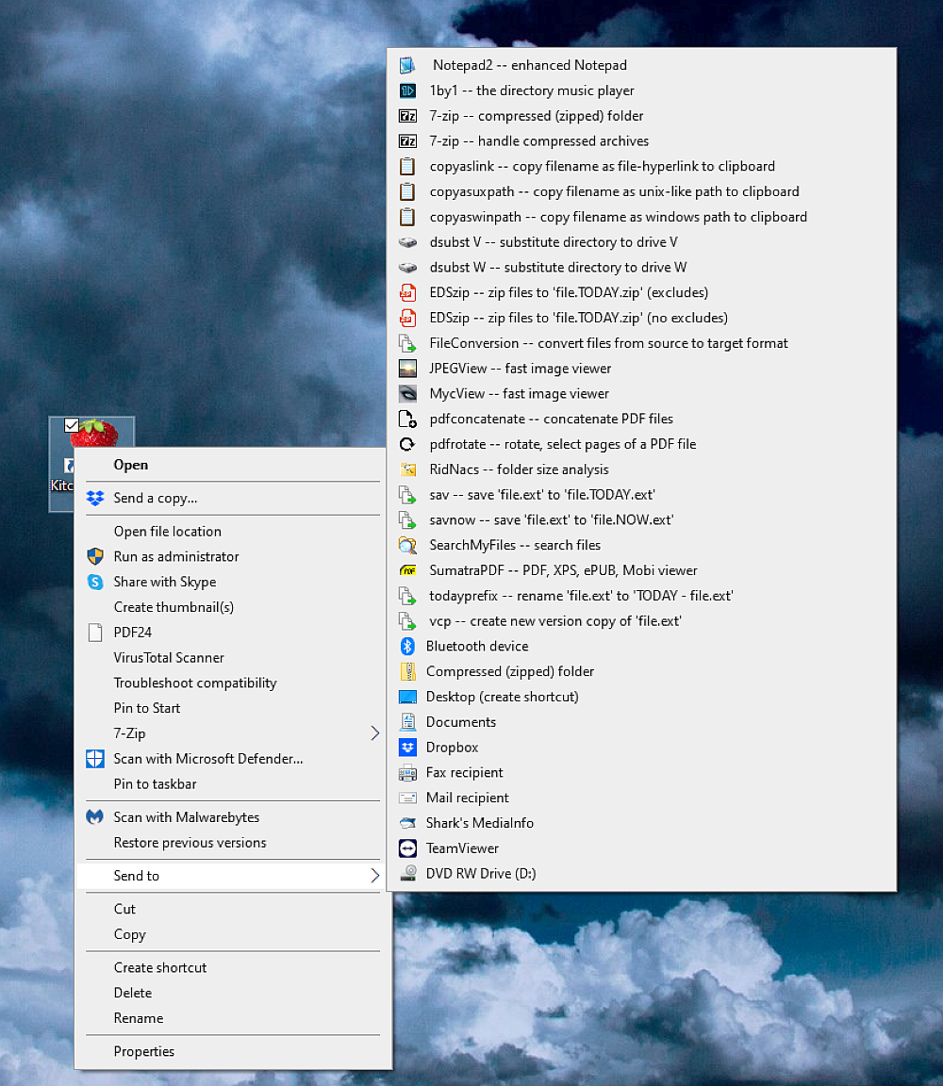Image resolution: width=943 pixels, height=1086 pixels.
Task: Click the Dropbox icon in Send to list
Action: click(x=407, y=748)
